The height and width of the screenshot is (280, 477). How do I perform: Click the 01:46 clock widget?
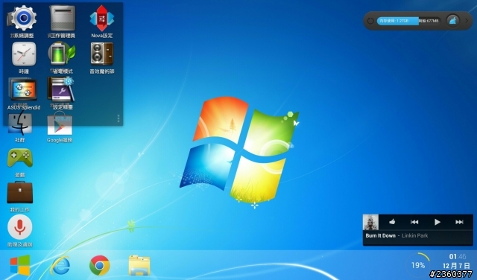pyautogui.click(x=457, y=257)
